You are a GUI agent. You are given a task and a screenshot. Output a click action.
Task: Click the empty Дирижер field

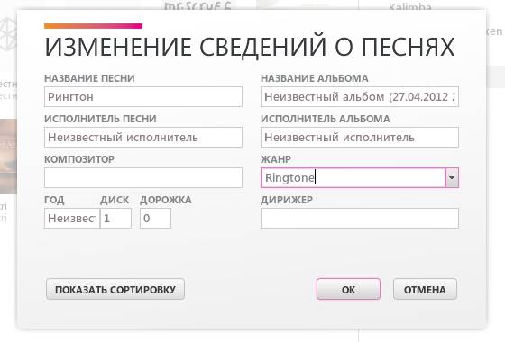coord(360,218)
